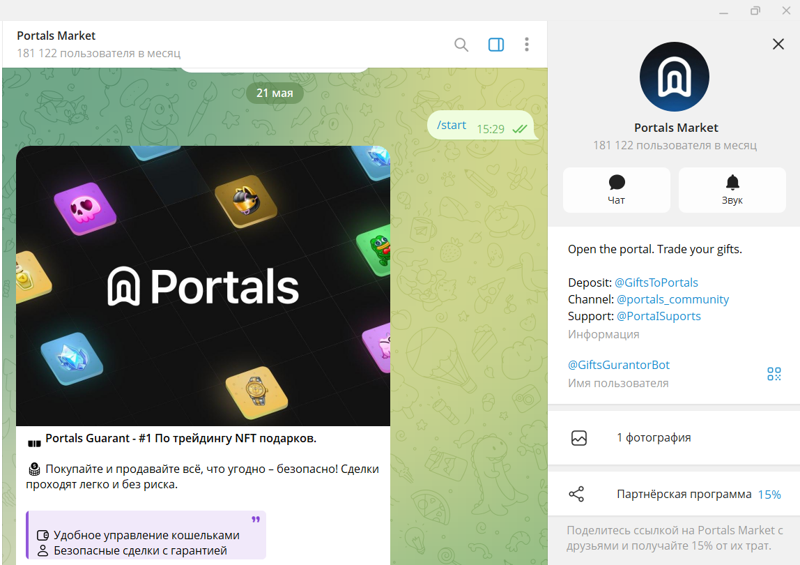Image resolution: width=800 pixels, height=565 pixels.
Task: Click the Имя пользователя label
Action: (x=618, y=383)
